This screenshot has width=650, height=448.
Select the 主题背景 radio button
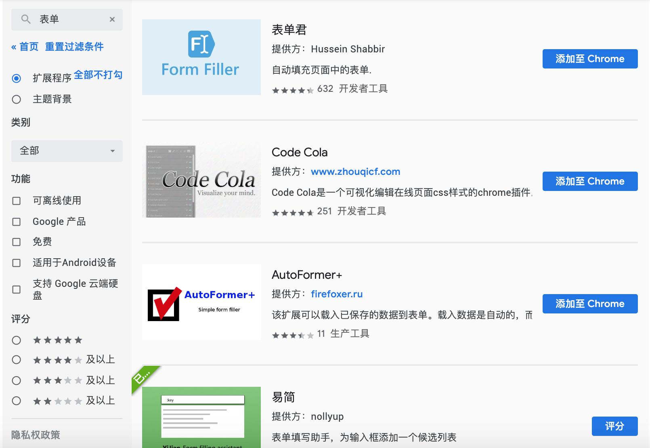17,99
